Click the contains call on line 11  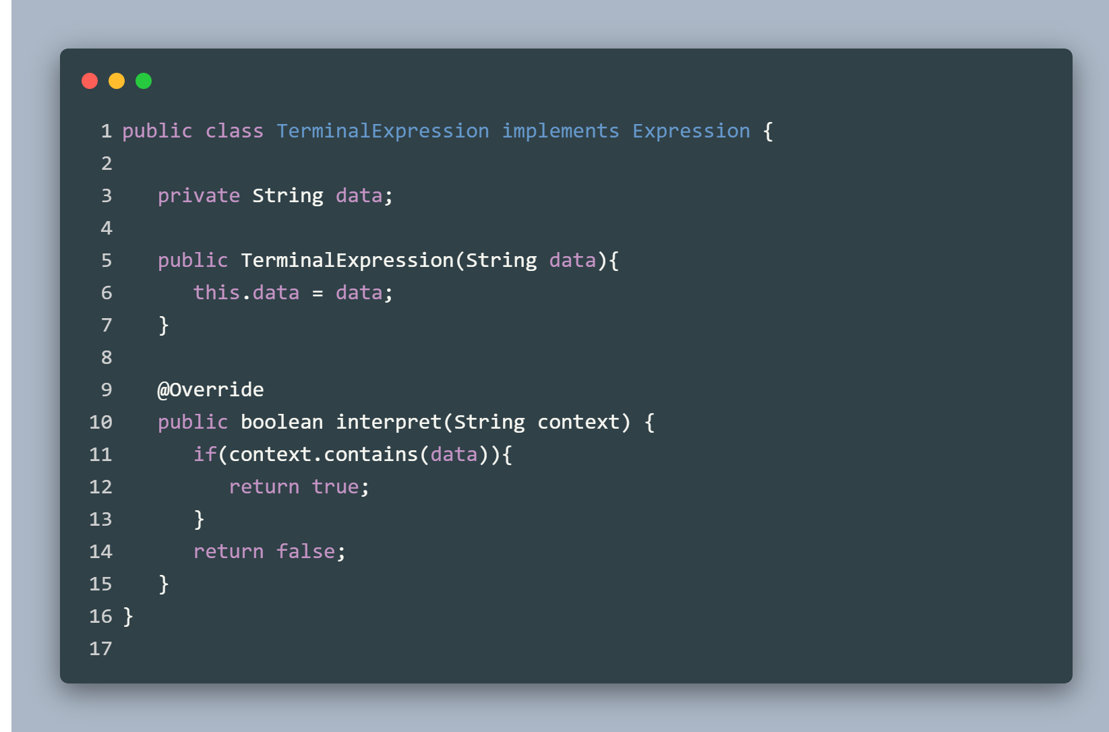[x=371, y=454]
